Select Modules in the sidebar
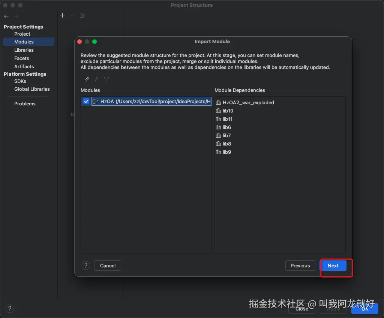The width and height of the screenshot is (384, 318). pyautogui.click(x=28, y=42)
